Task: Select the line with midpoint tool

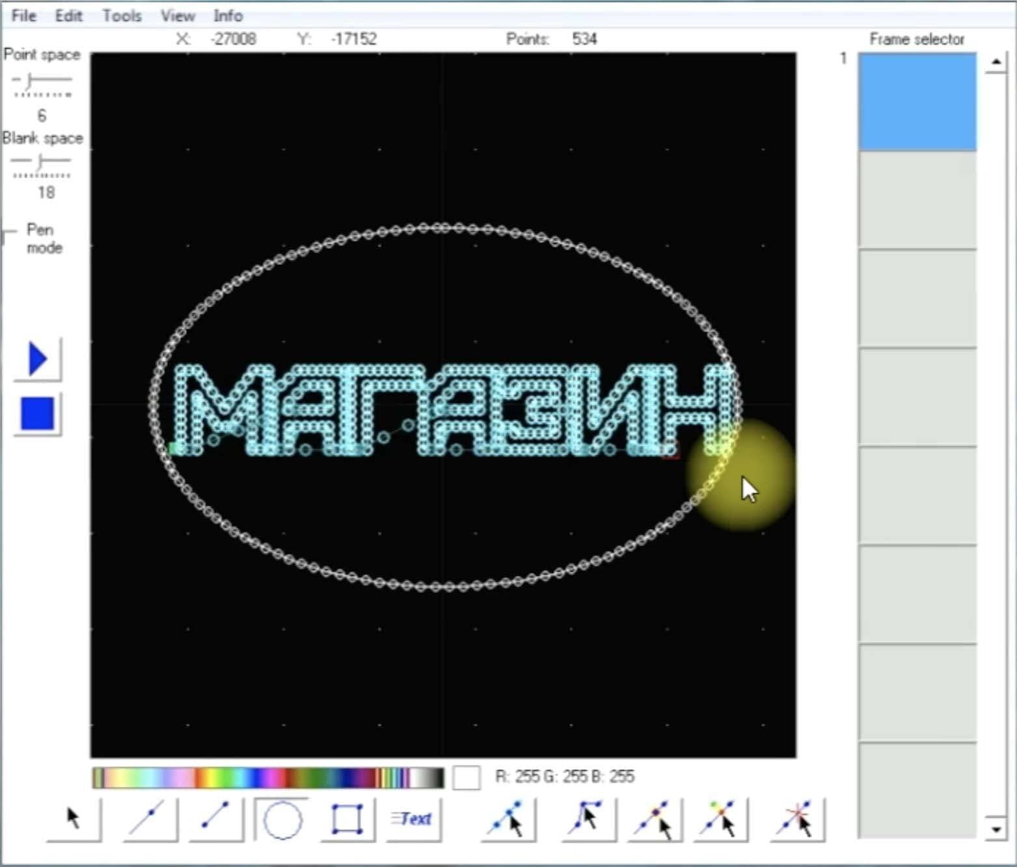Action: (x=149, y=819)
